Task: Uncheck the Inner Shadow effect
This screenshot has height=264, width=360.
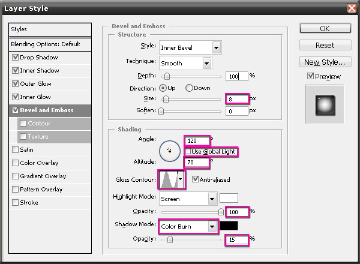Action: coord(16,70)
